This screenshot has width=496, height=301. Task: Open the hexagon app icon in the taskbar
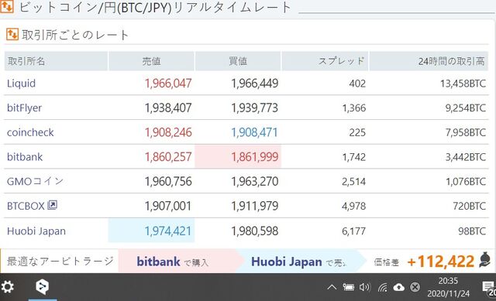coord(42,287)
